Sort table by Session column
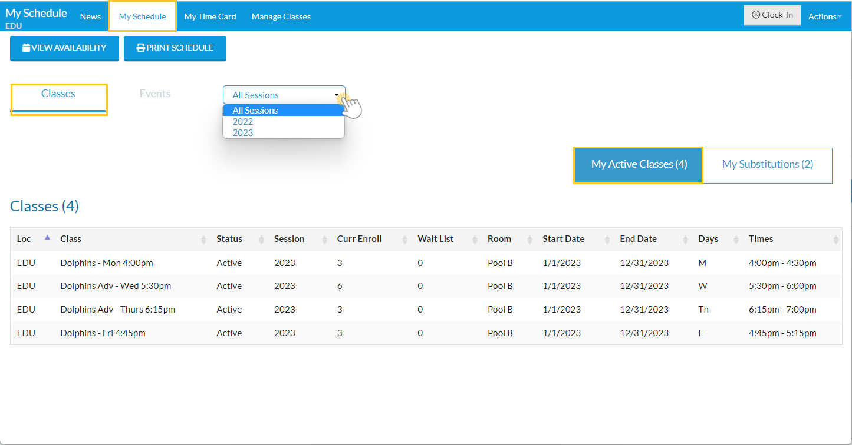Screen dimensions: 852x445 click(x=300, y=239)
